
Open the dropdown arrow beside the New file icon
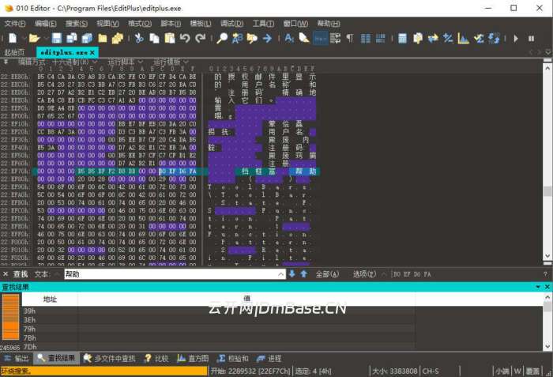[23, 38]
